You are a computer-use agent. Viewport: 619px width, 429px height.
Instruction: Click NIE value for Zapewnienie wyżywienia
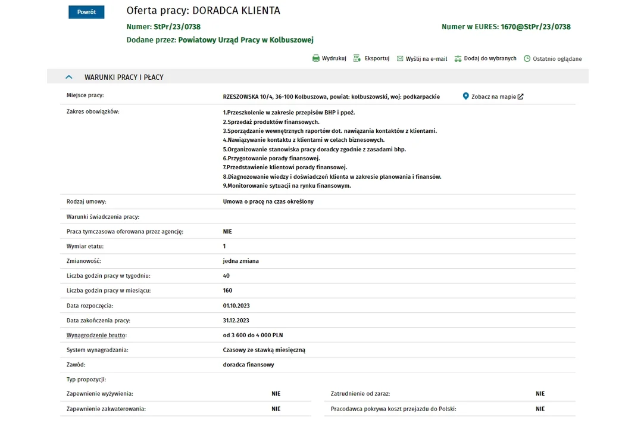276,393
